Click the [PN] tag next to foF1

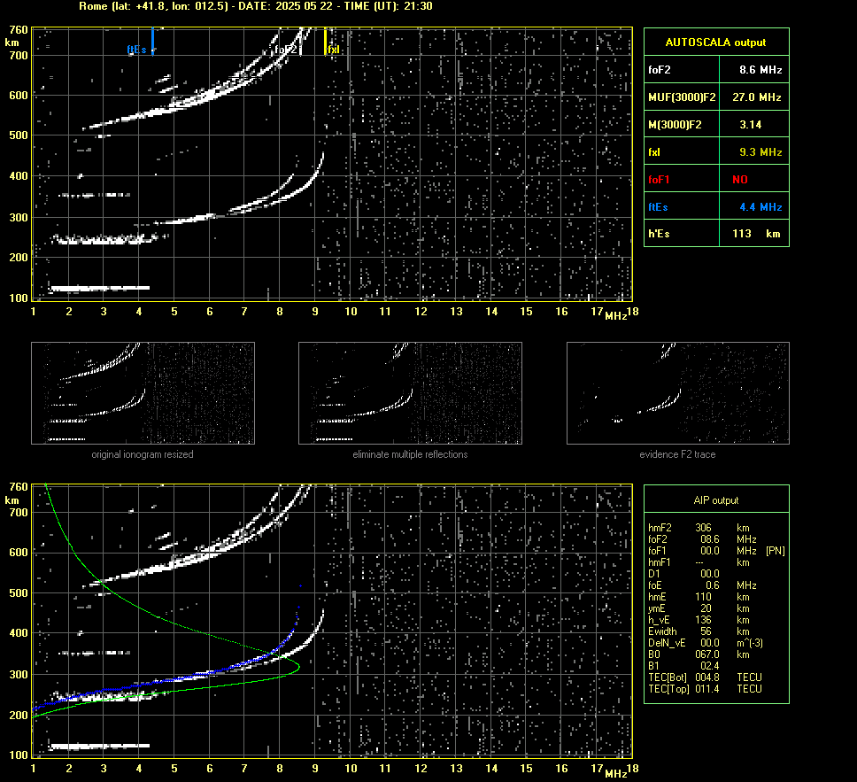coord(776,551)
